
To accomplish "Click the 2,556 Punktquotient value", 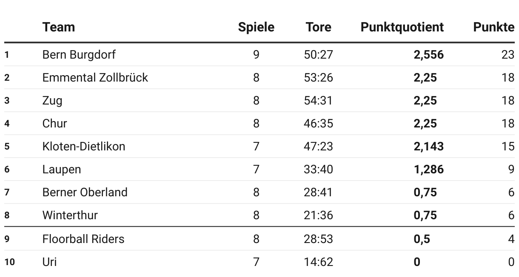I will [428, 55].
